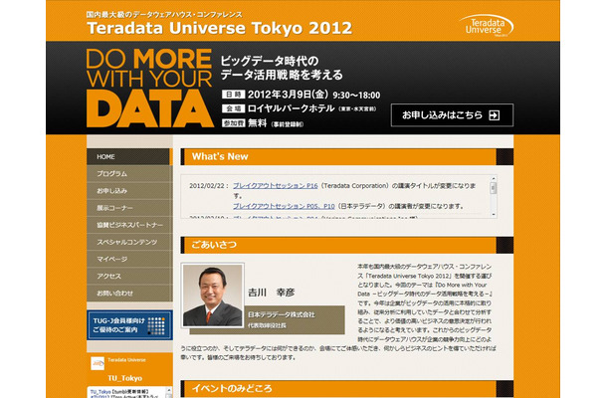Image resolution: width=607 pixels, height=398 pixels.
Task: Open the TU_Tokyo link inside tweet text
Action: click(101, 392)
